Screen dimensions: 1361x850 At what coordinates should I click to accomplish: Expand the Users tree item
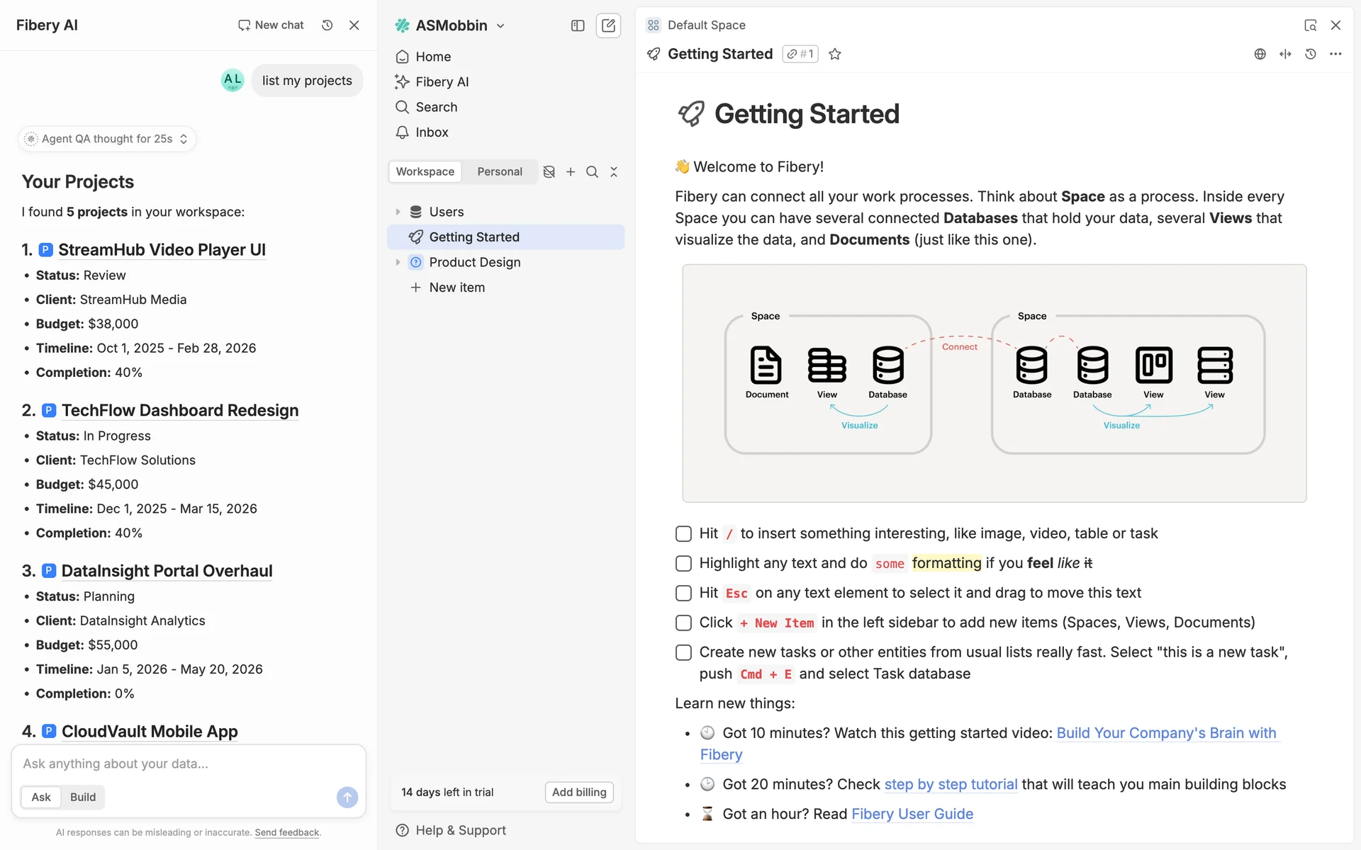click(398, 212)
